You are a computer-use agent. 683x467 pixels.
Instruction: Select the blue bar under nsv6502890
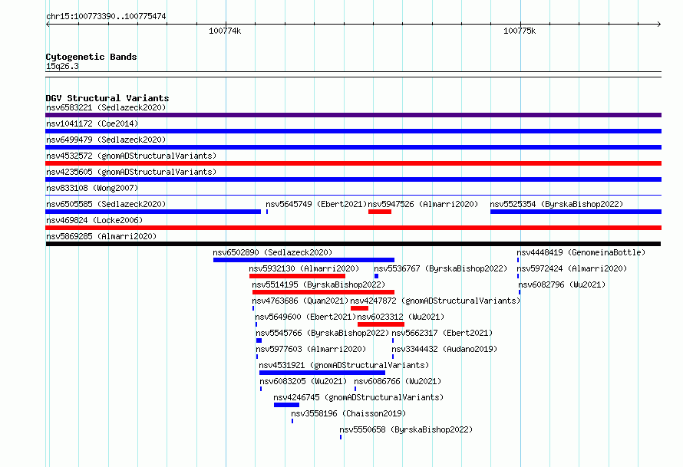304,260
